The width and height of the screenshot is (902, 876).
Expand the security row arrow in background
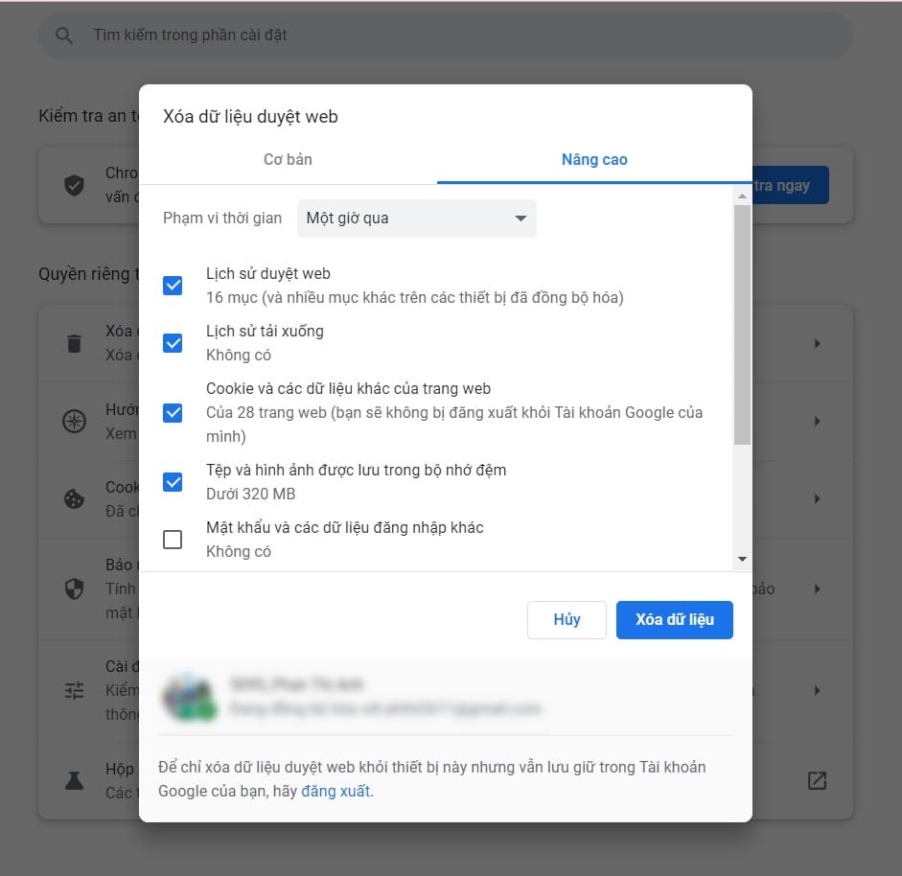coord(817,588)
